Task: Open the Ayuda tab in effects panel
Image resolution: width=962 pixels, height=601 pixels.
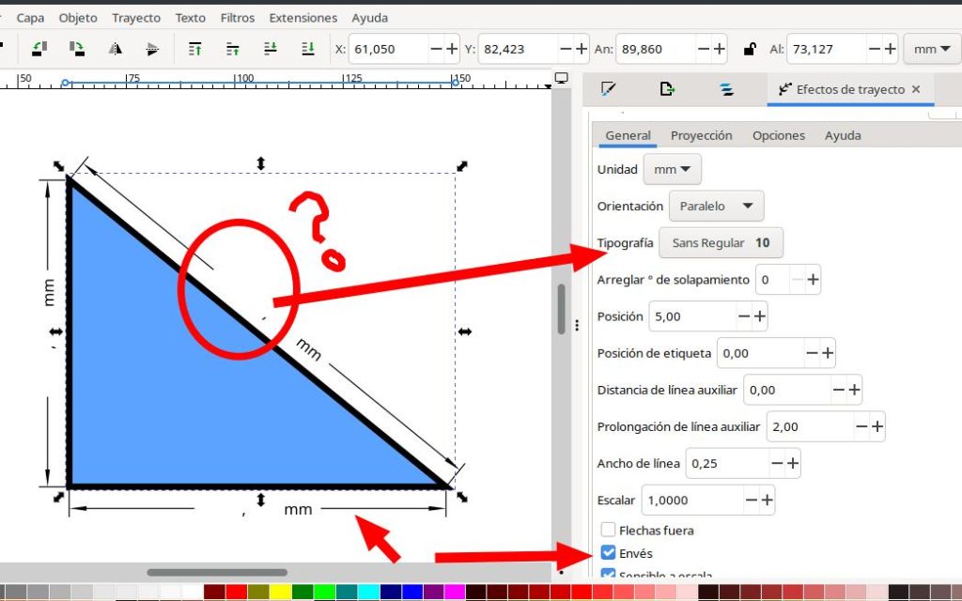Action: [843, 135]
